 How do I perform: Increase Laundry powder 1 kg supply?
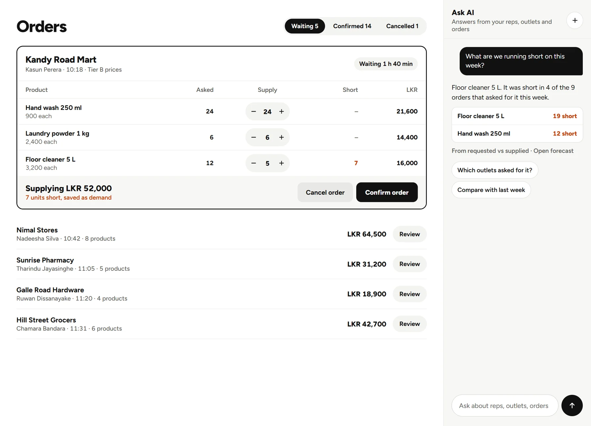(281, 137)
